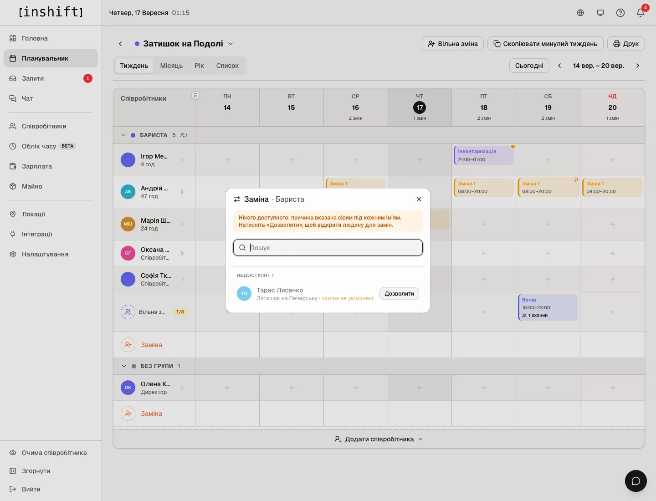Switch to the Список view tab
The image size is (656, 501).
pos(227,66)
